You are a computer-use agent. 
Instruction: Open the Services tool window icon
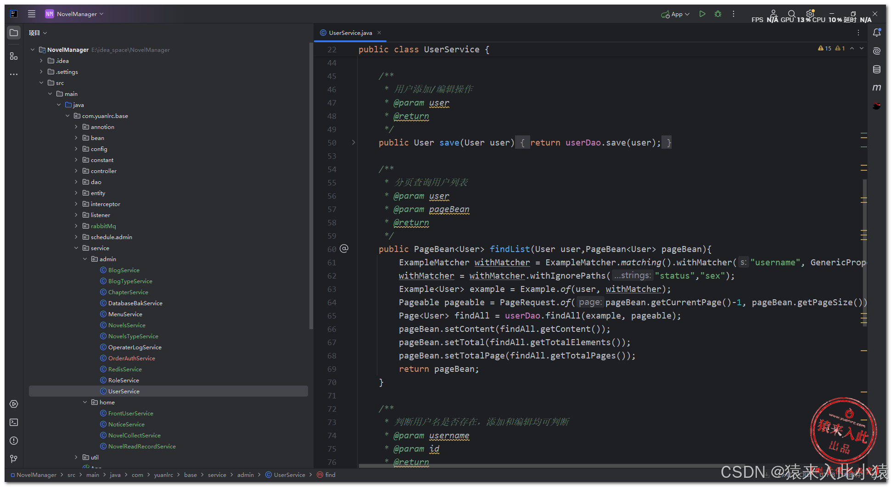tap(14, 404)
